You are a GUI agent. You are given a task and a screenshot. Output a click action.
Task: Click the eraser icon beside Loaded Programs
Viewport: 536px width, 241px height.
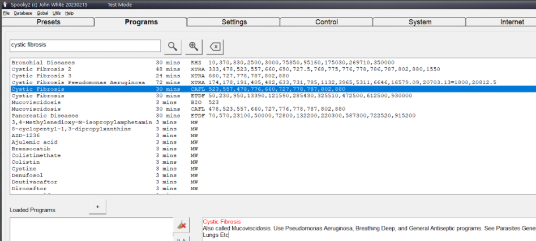coord(181,225)
